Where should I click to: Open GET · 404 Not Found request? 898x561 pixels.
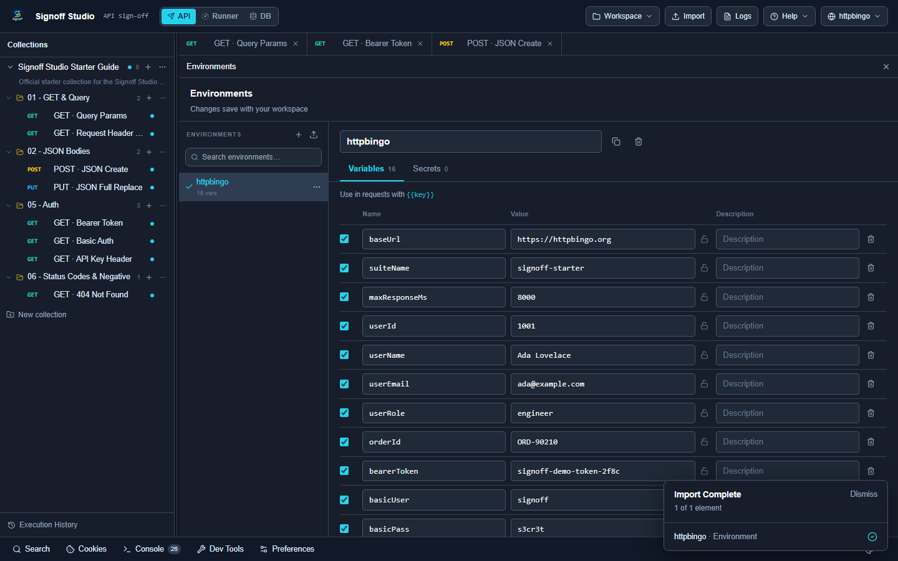click(x=91, y=295)
